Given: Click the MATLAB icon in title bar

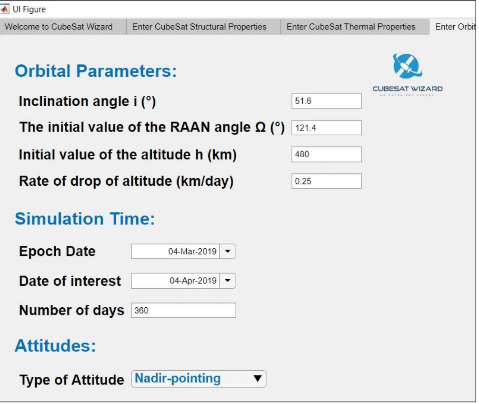Looking at the screenshot, I should (6, 9).
